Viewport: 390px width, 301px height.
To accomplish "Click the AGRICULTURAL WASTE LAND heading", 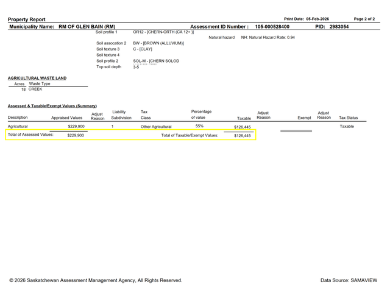I will (x=37, y=78).
